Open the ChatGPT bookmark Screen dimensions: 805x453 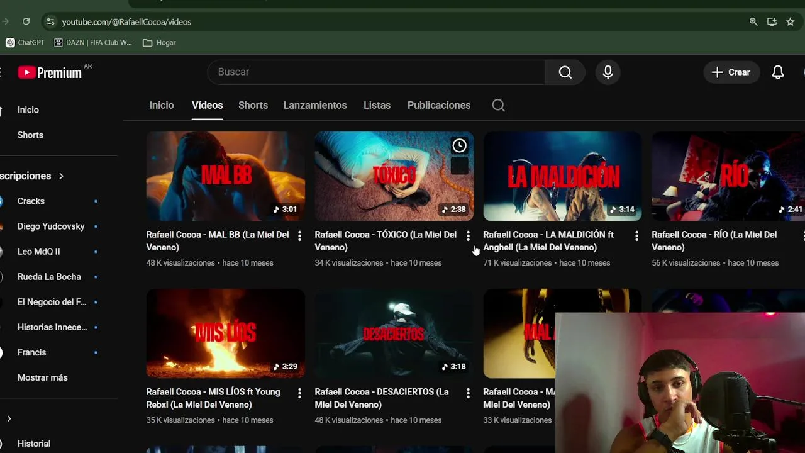point(25,43)
